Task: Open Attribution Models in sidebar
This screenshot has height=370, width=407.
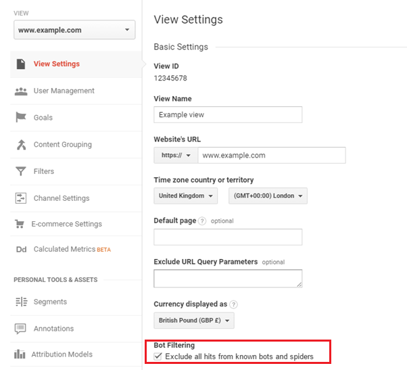Action: coord(63,354)
